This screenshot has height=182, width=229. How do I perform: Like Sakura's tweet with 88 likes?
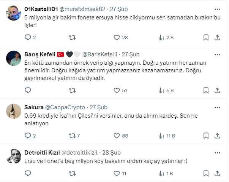tap(117, 136)
